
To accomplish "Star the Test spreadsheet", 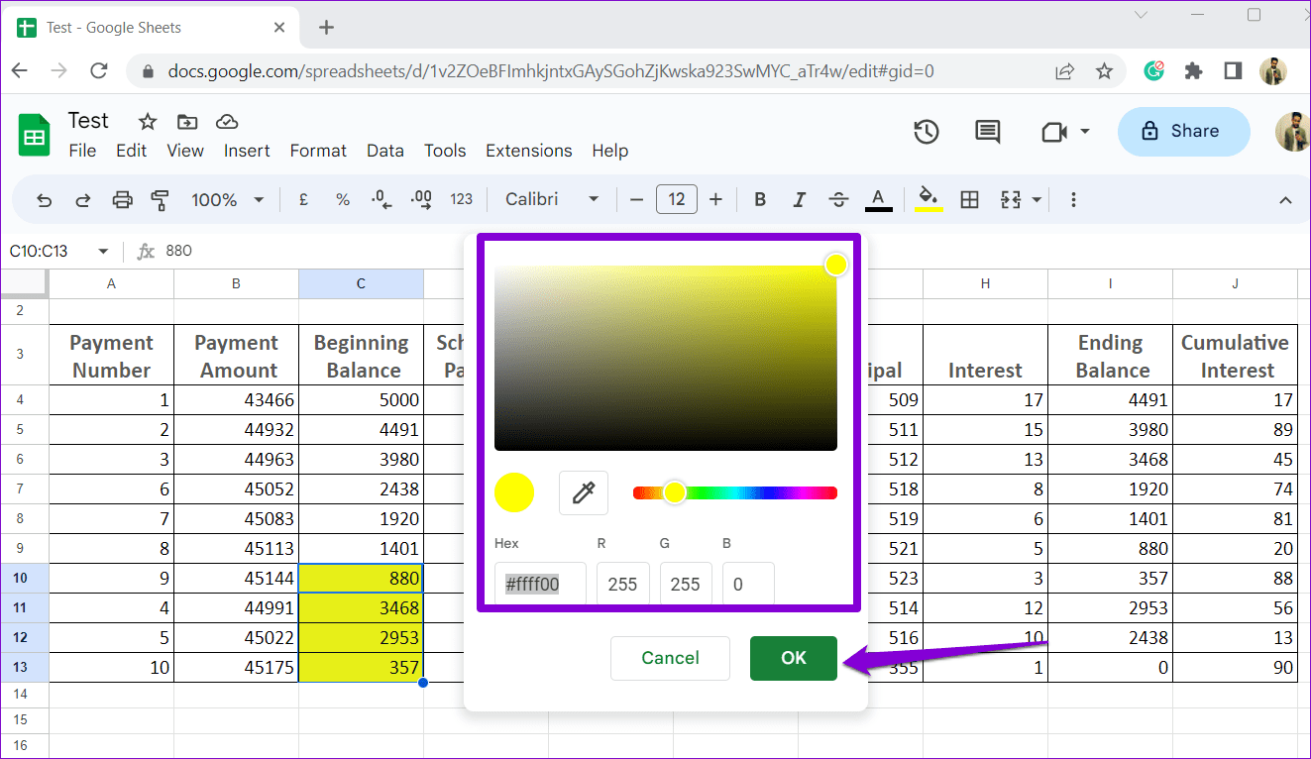I will pyautogui.click(x=148, y=122).
